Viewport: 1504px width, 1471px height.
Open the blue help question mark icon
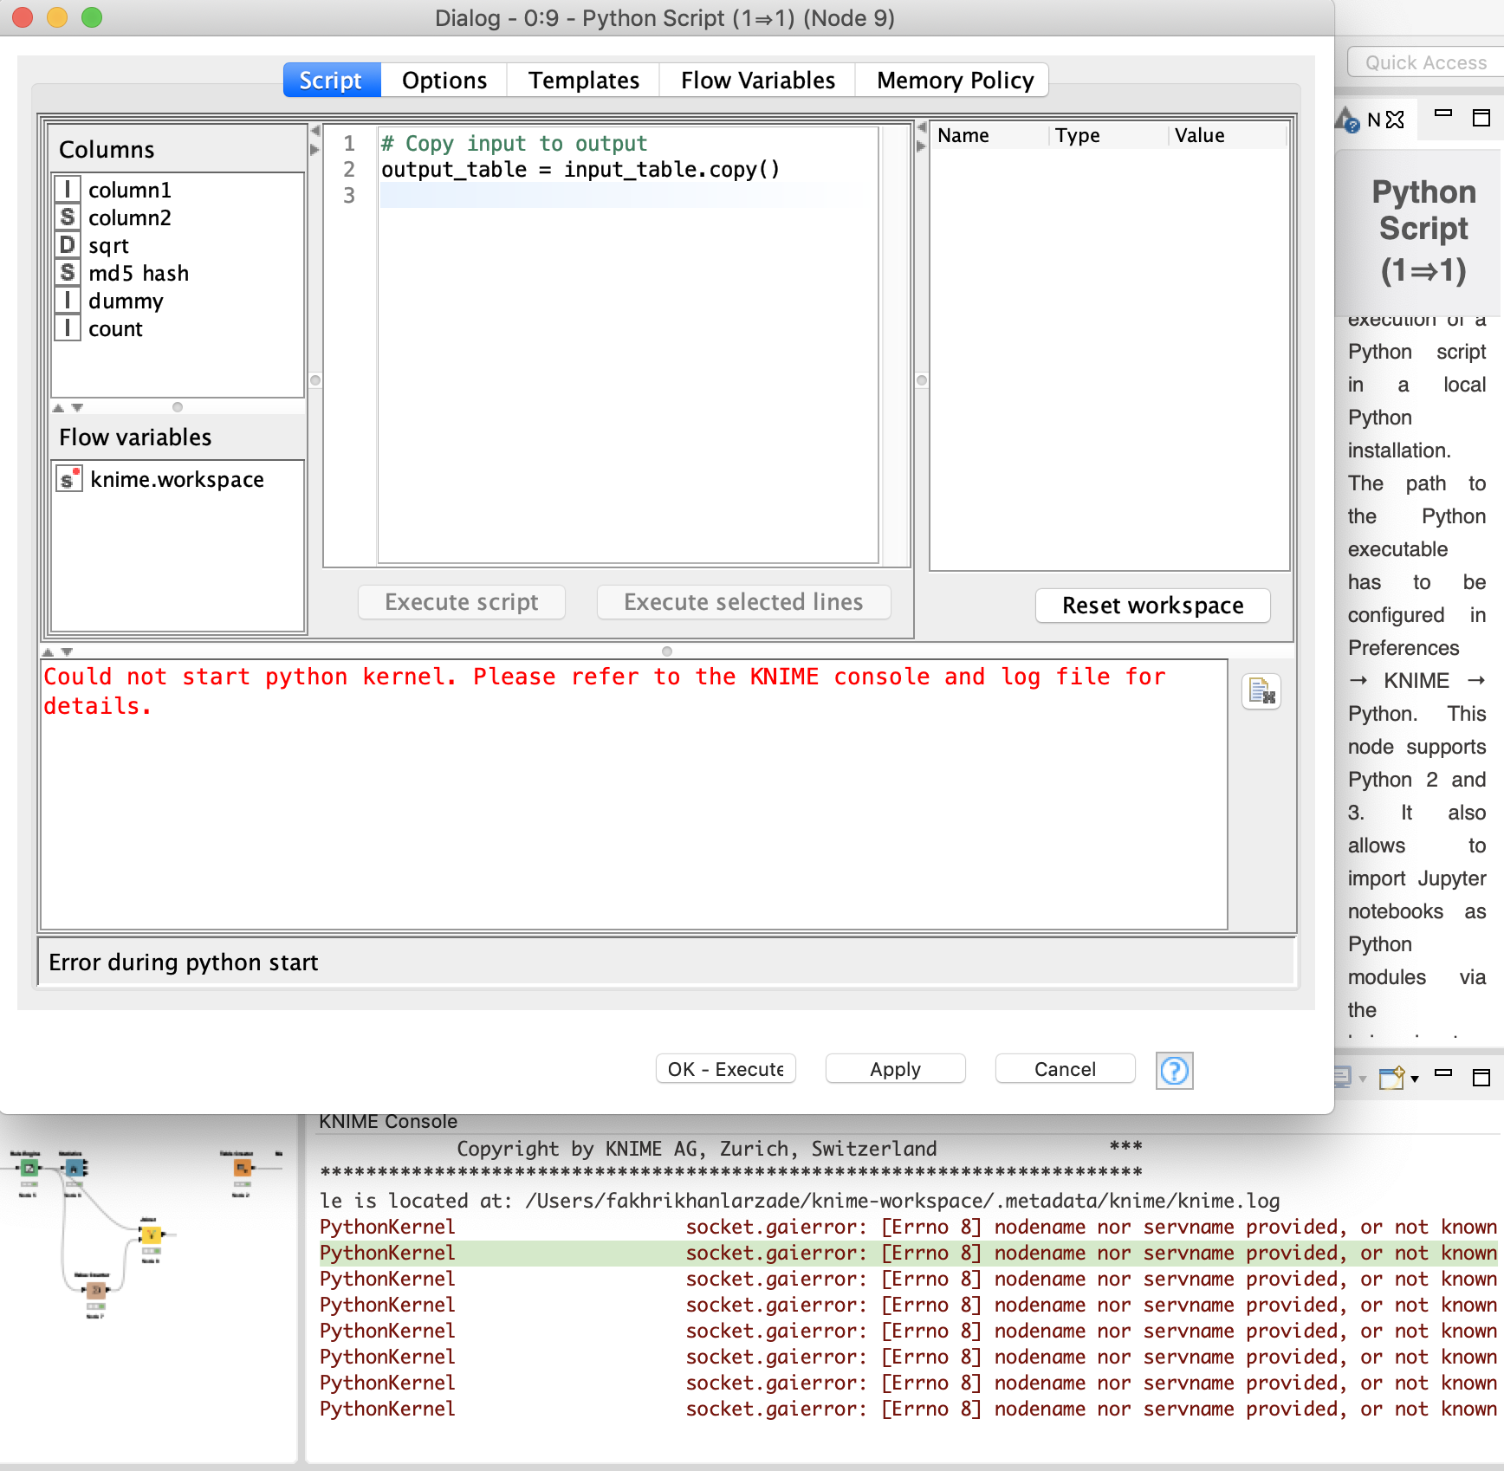(x=1174, y=1071)
